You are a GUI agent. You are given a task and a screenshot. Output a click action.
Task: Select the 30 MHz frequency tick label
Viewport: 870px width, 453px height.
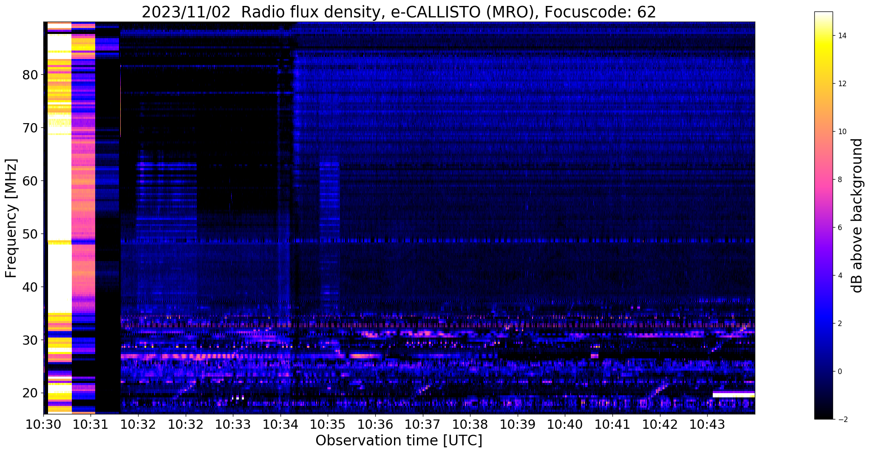(x=30, y=340)
